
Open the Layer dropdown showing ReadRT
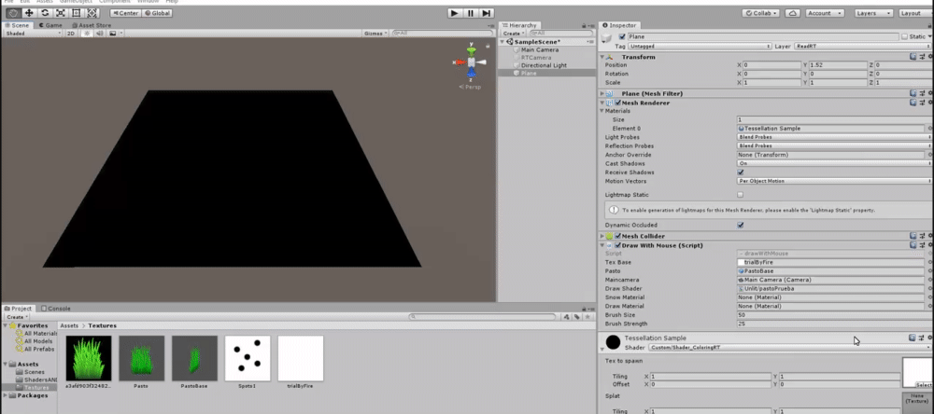click(x=862, y=46)
